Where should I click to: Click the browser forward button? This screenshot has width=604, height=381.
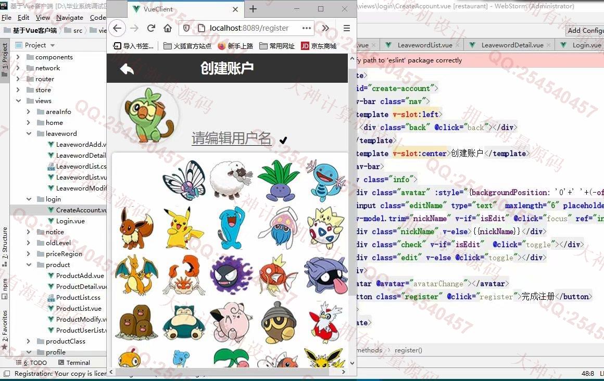pyautogui.click(x=134, y=28)
